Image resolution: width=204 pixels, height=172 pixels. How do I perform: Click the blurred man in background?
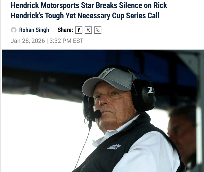tap(182, 133)
